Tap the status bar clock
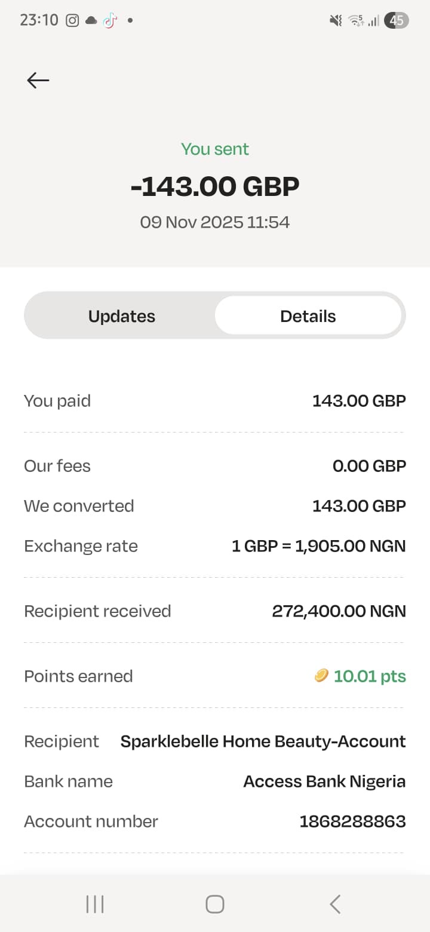This screenshot has height=932, width=430. (x=39, y=20)
